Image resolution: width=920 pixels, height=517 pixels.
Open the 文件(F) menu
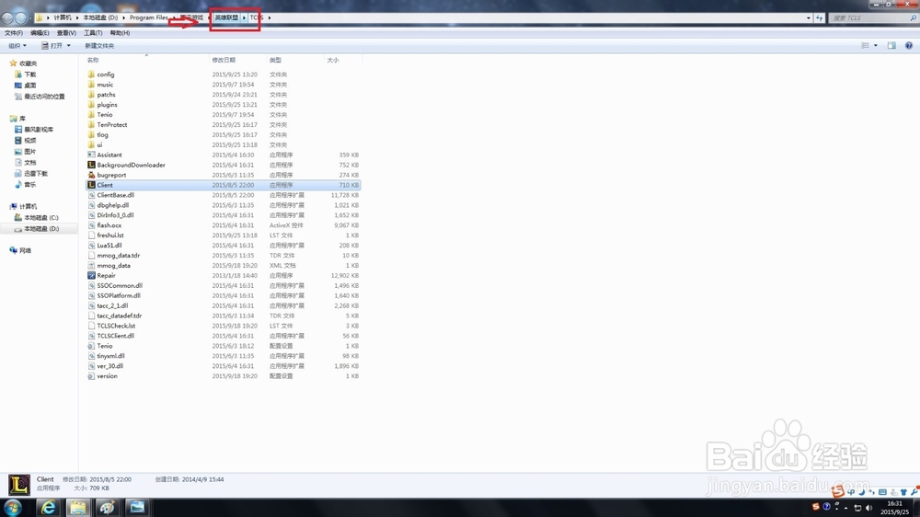[14, 33]
